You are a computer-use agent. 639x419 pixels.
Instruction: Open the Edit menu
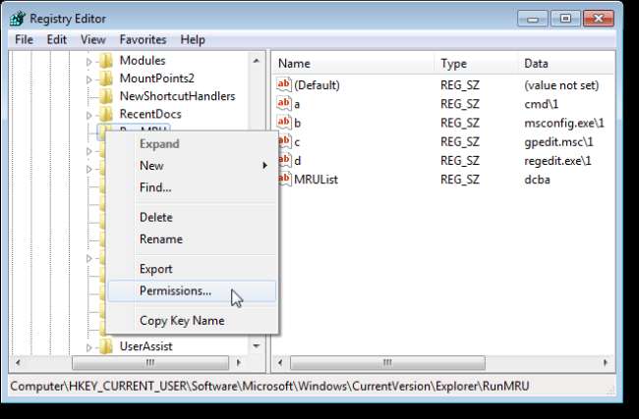pos(57,40)
